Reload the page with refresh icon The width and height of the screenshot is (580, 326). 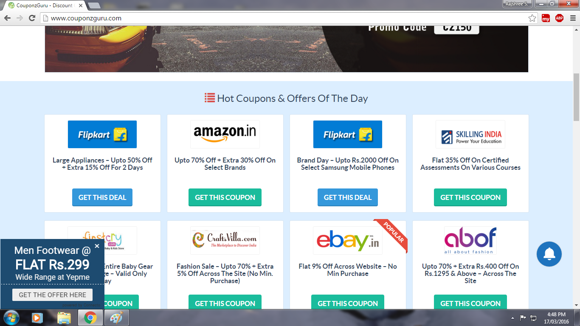click(x=32, y=18)
